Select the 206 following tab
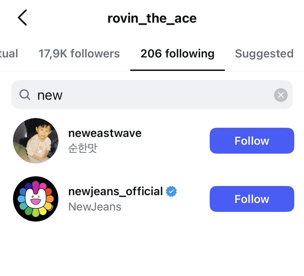 tap(177, 54)
